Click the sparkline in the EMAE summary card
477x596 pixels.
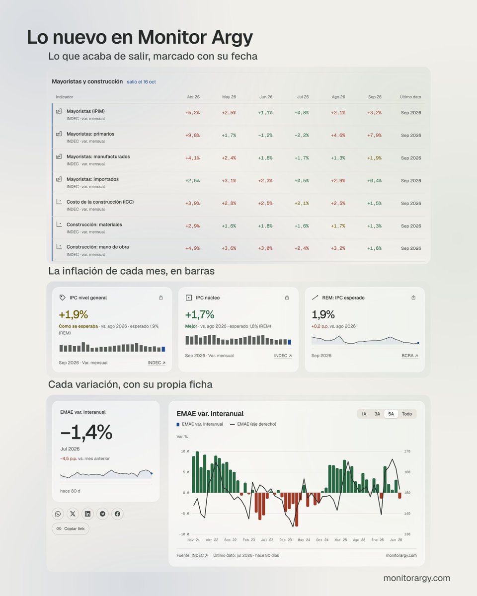coord(106,474)
